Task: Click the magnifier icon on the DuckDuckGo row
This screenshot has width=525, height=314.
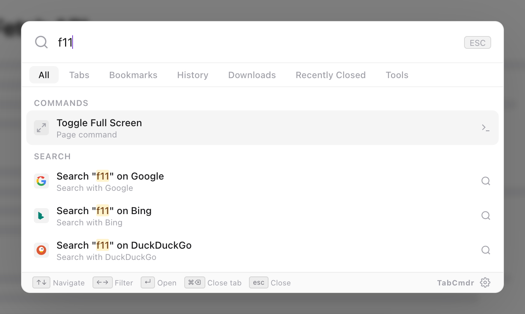Action: pos(486,250)
